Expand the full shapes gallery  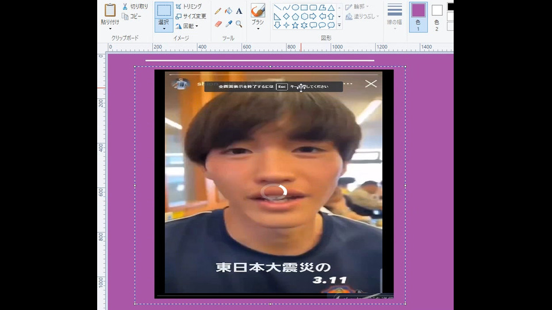339,25
